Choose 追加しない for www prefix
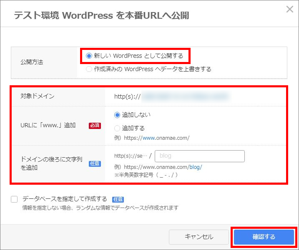The width and height of the screenshot is (299, 250). click(x=117, y=115)
